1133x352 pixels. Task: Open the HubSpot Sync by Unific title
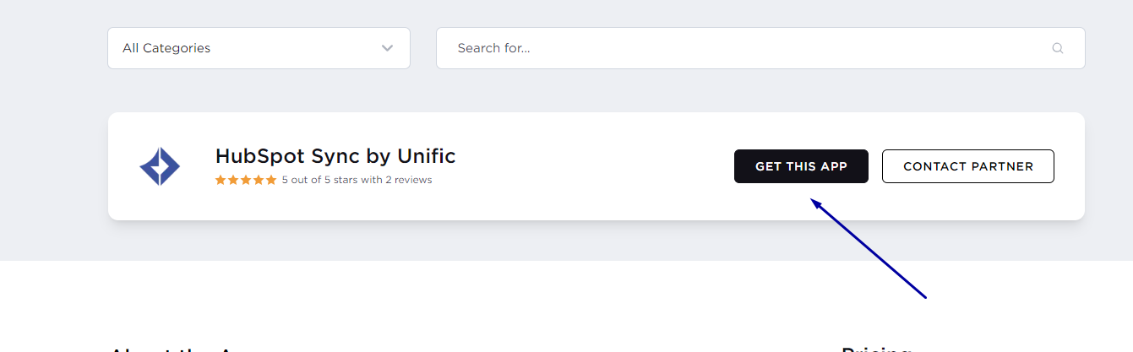pos(335,156)
